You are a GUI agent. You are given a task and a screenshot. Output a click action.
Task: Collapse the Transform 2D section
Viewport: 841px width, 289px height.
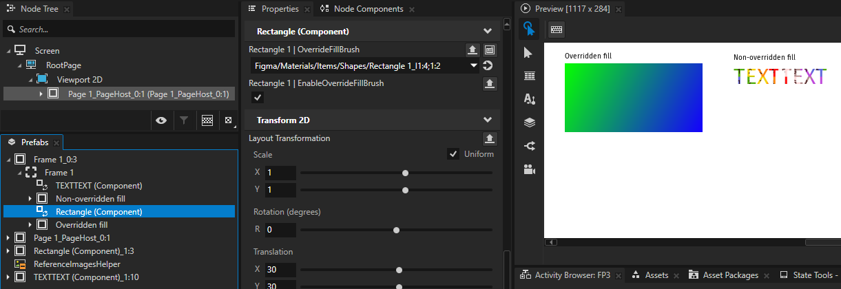coord(488,120)
